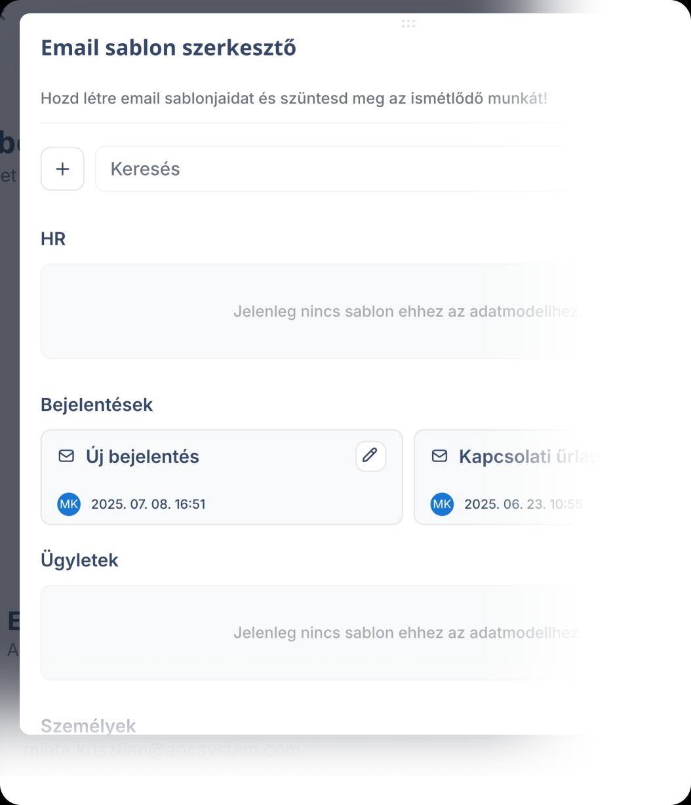This screenshot has height=805, width=691.
Task: Select the HR section heading
Action: pos(53,239)
